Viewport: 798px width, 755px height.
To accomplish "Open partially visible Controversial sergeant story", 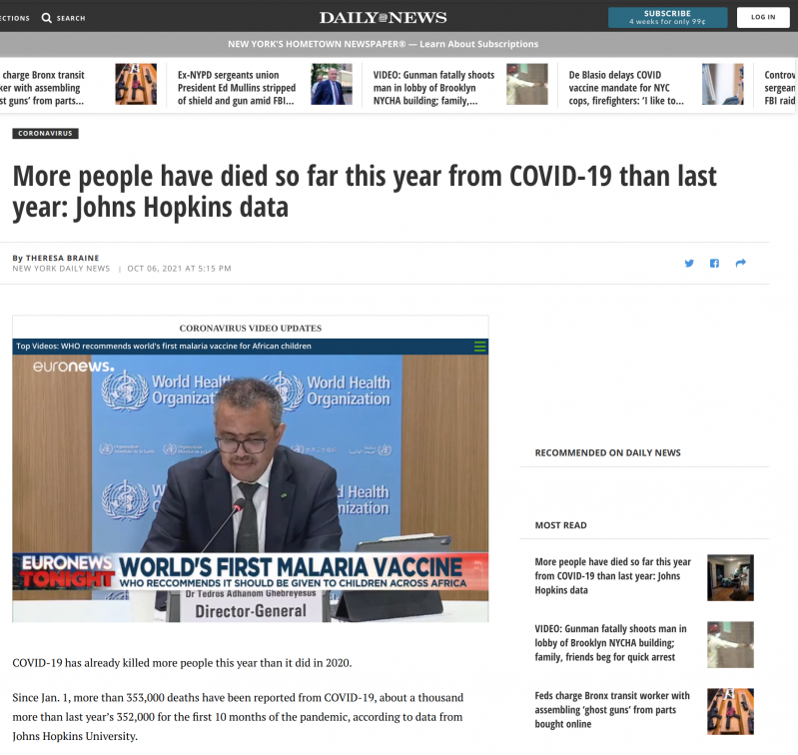I will 780,88.
